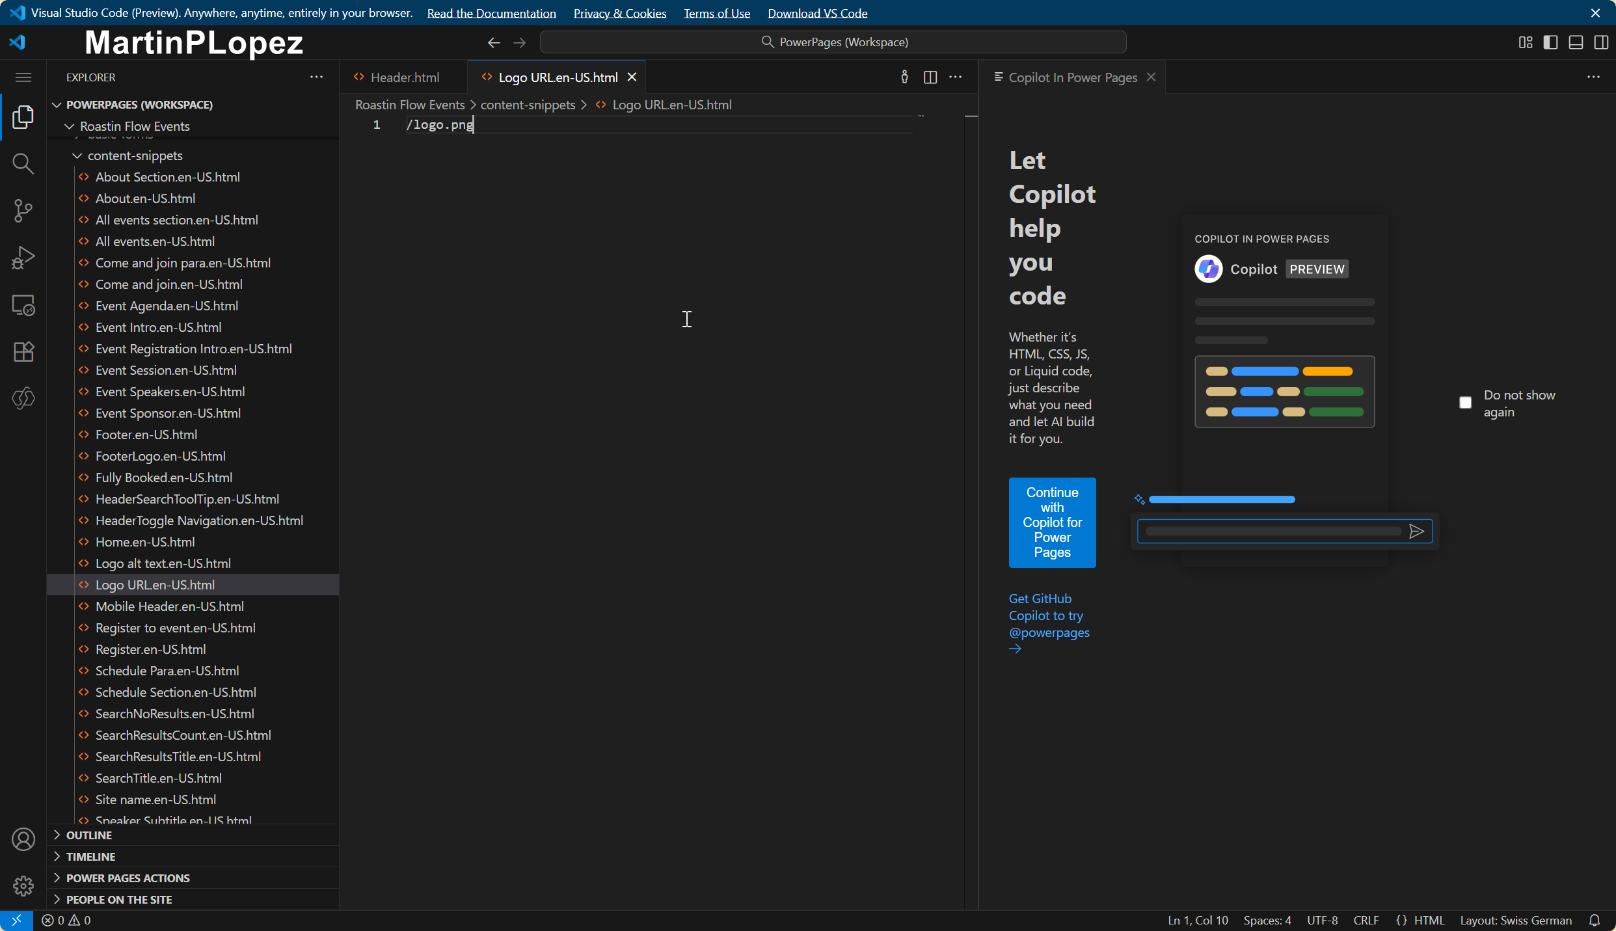
Task: Open the Search view in activity bar
Action: pyautogui.click(x=23, y=163)
